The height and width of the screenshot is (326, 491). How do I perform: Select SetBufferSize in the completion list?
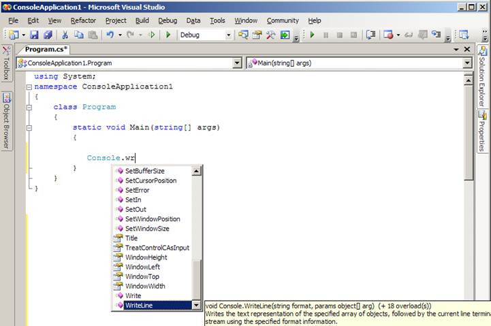tap(153, 171)
